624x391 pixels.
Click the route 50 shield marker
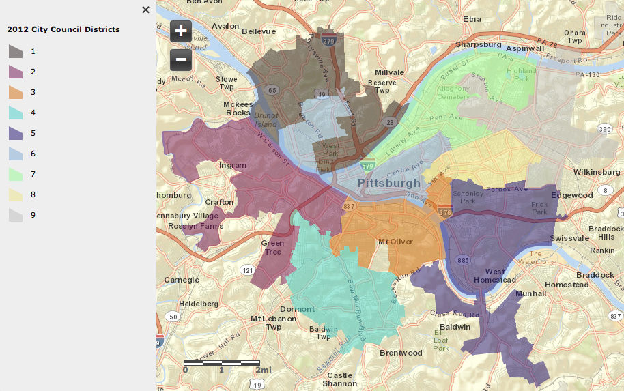[x=173, y=317]
